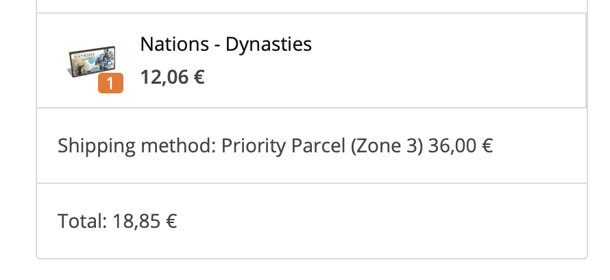Click the word "Dynasties" in the title
The height and width of the screenshot is (280, 610).
point(269,45)
